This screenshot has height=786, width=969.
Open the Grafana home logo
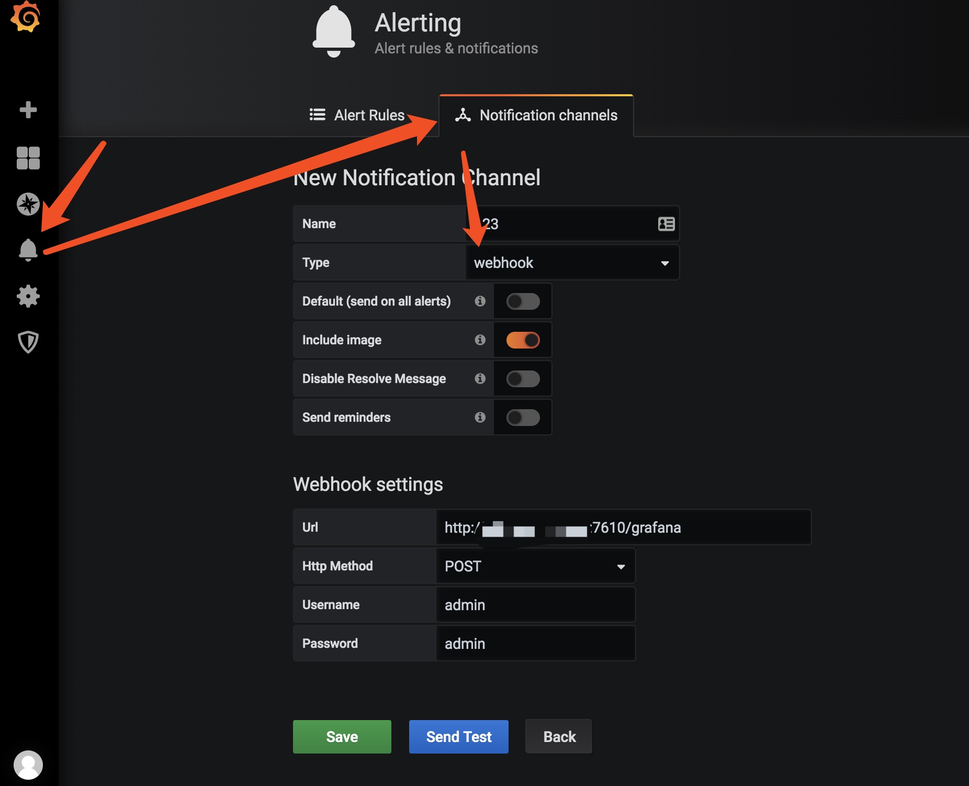[x=25, y=17]
